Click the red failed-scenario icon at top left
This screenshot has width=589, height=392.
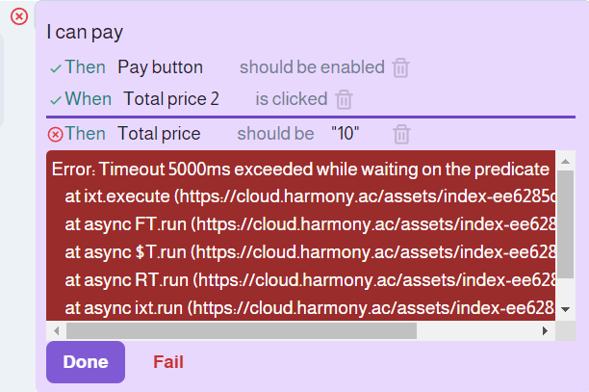[x=19, y=16]
